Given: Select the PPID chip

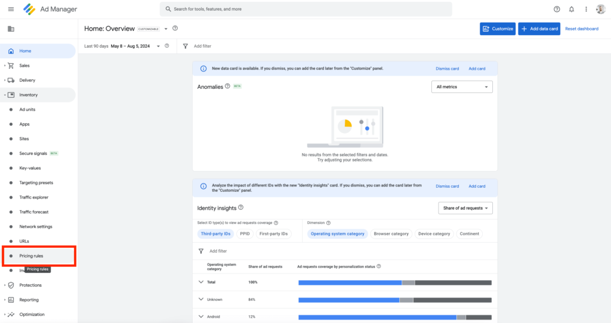Looking at the screenshot, I should coord(245,234).
